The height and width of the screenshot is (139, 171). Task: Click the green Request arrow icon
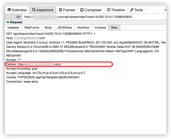coord(7,22)
